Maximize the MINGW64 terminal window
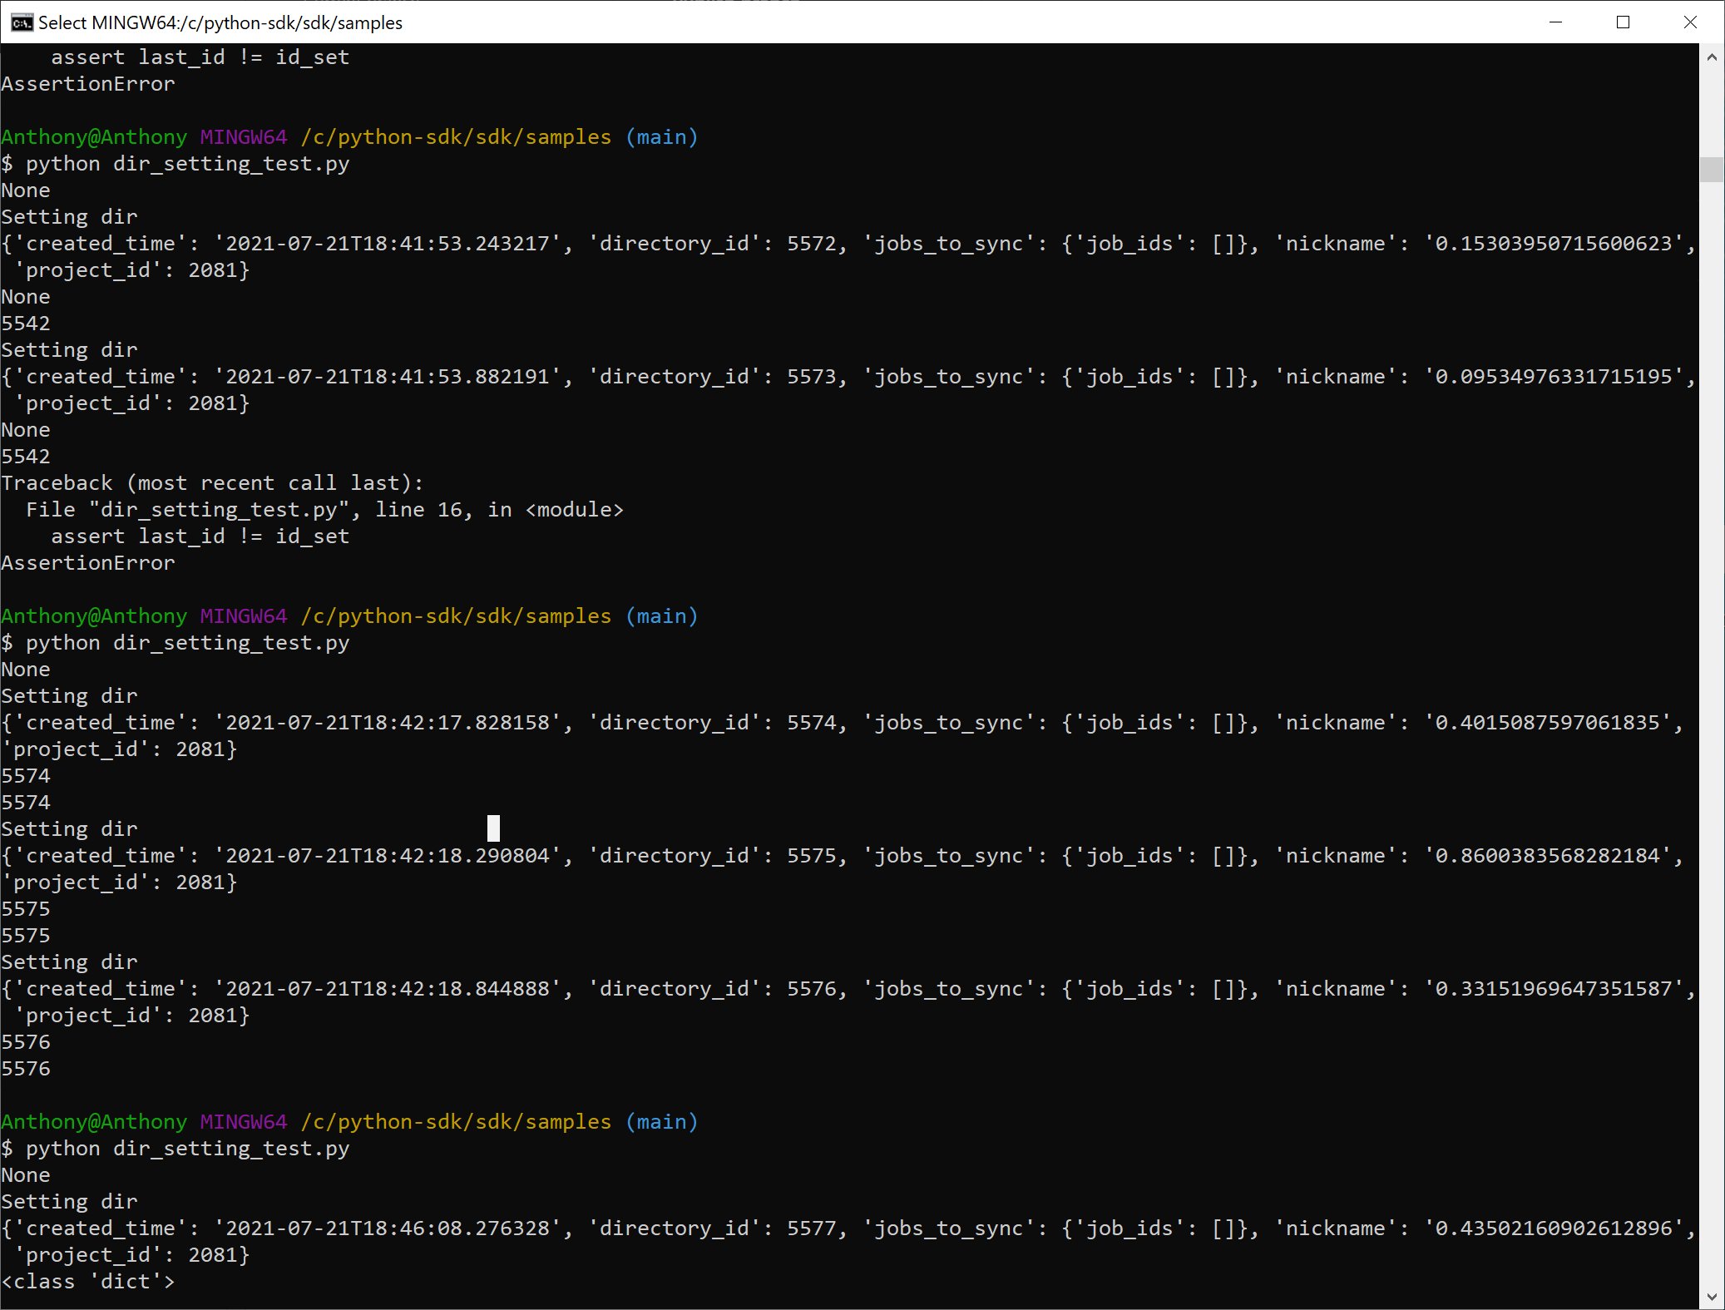Screen dimensions: 1725x1310 1623,22
